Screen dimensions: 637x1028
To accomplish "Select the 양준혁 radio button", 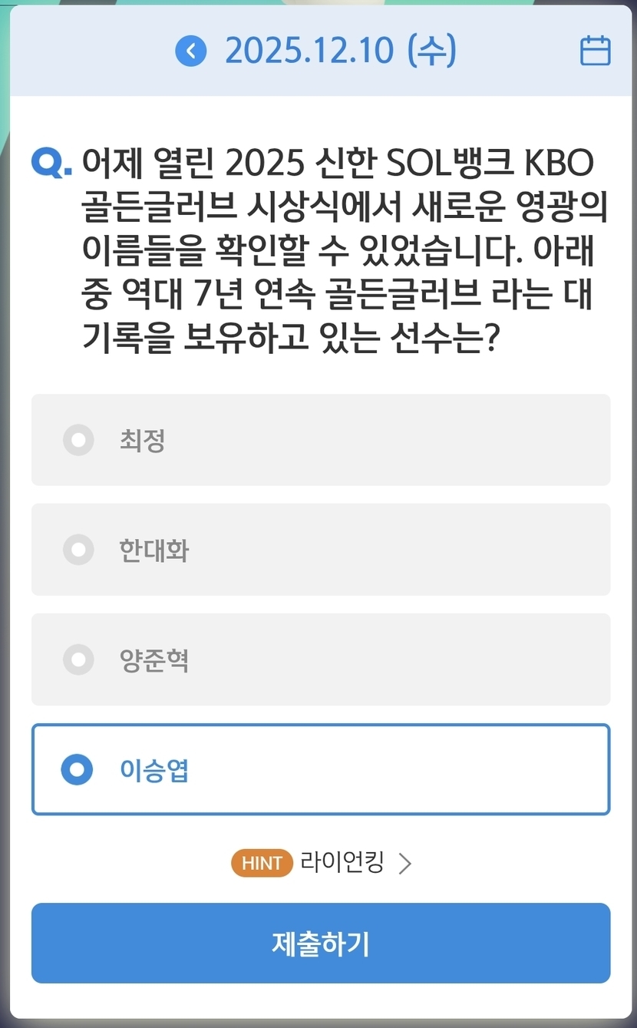I will coord(78,659).
